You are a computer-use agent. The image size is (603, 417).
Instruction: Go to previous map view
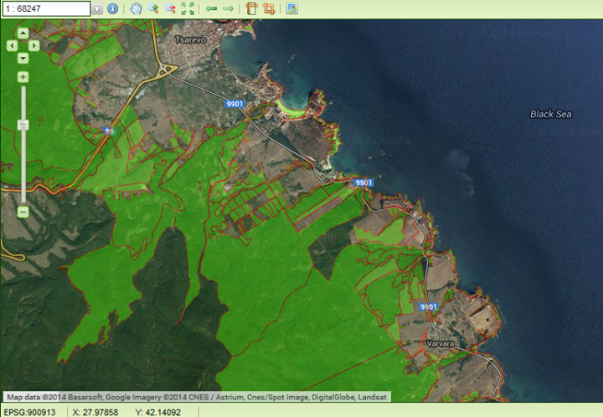pos(211,8)
